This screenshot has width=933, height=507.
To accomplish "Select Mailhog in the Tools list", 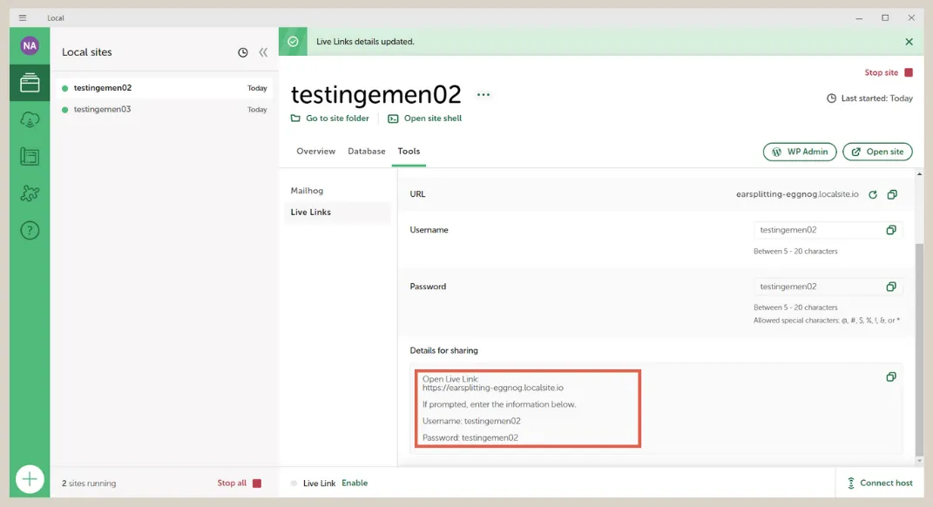I will (306, 190).
